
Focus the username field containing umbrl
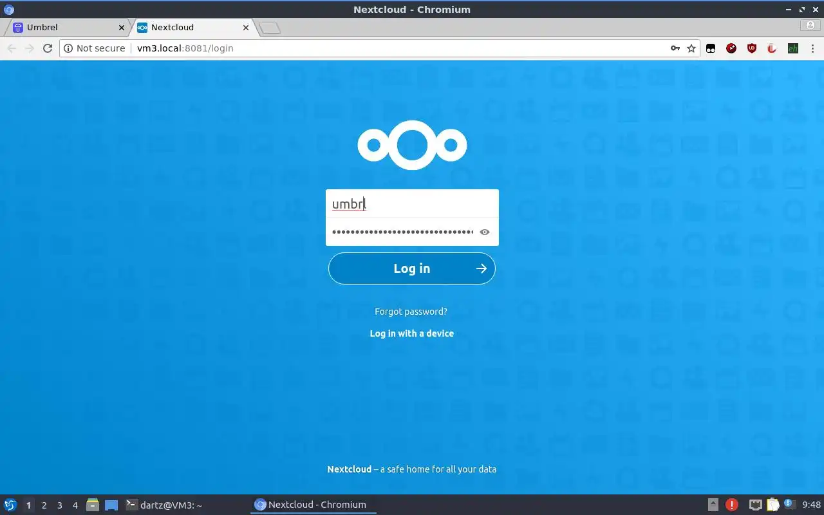click(412, 204)
